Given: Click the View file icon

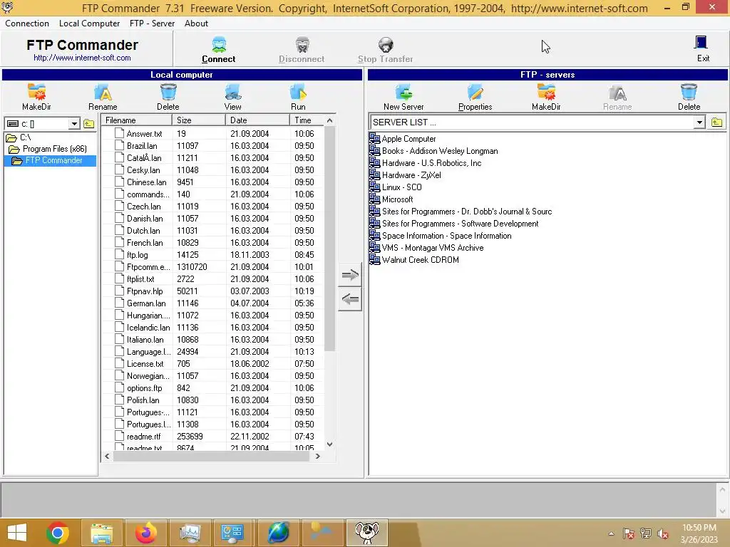Looking at the screenshot, I should pos(233,92).
